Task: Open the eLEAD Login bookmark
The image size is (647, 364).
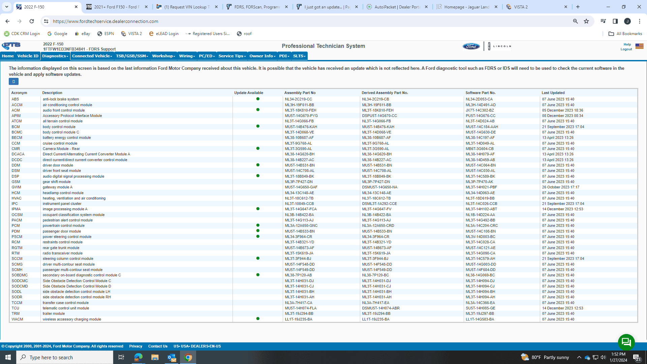Action: coord(164,33)
